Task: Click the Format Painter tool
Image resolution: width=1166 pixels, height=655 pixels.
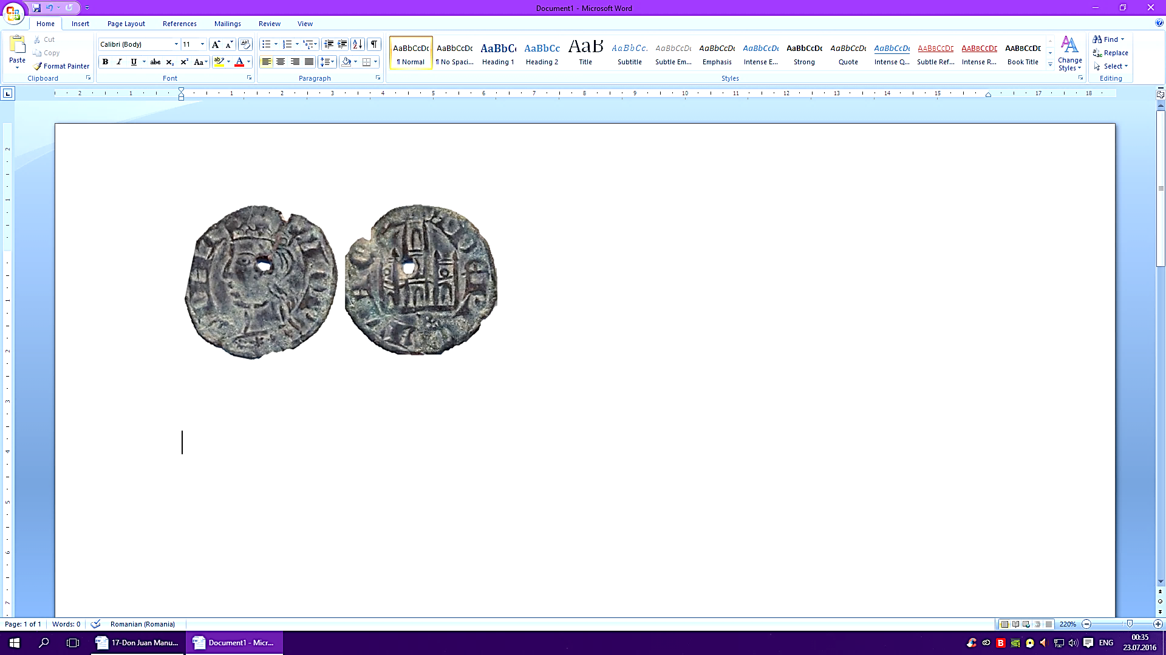Action: (61, 66)
